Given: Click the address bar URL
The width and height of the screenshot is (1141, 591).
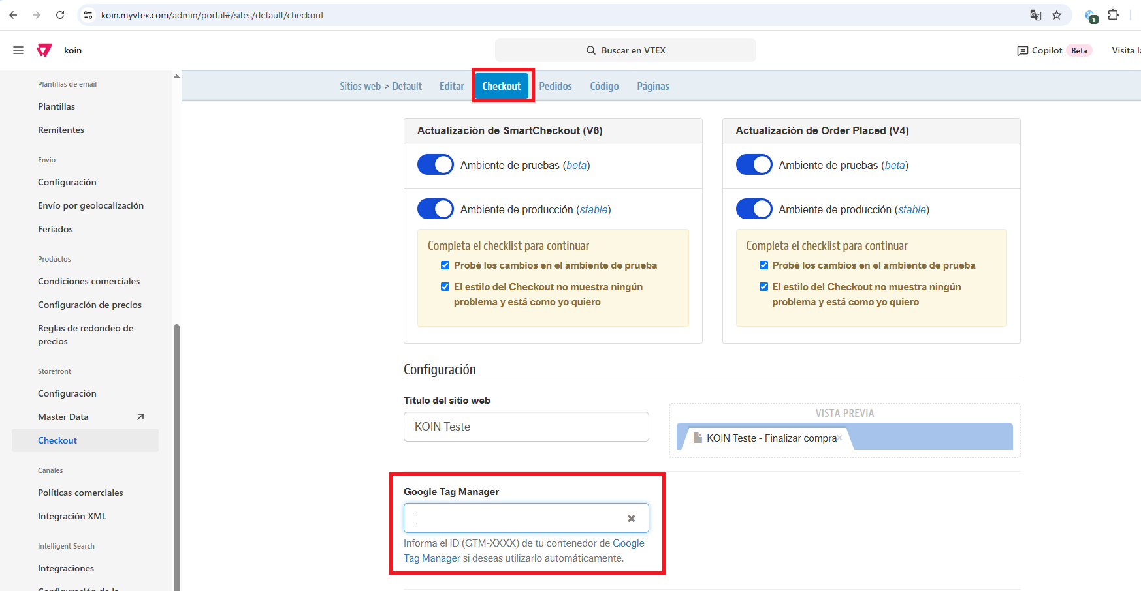Looking at the screenshot, I should tap(212, 15).
